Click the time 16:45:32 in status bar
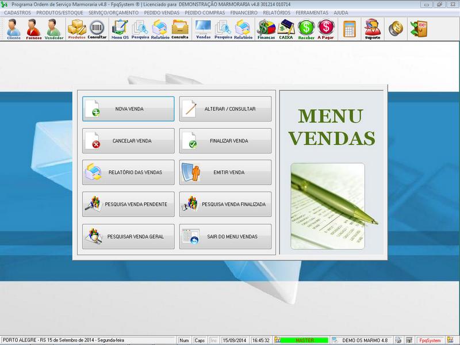 tap(261, 340)
